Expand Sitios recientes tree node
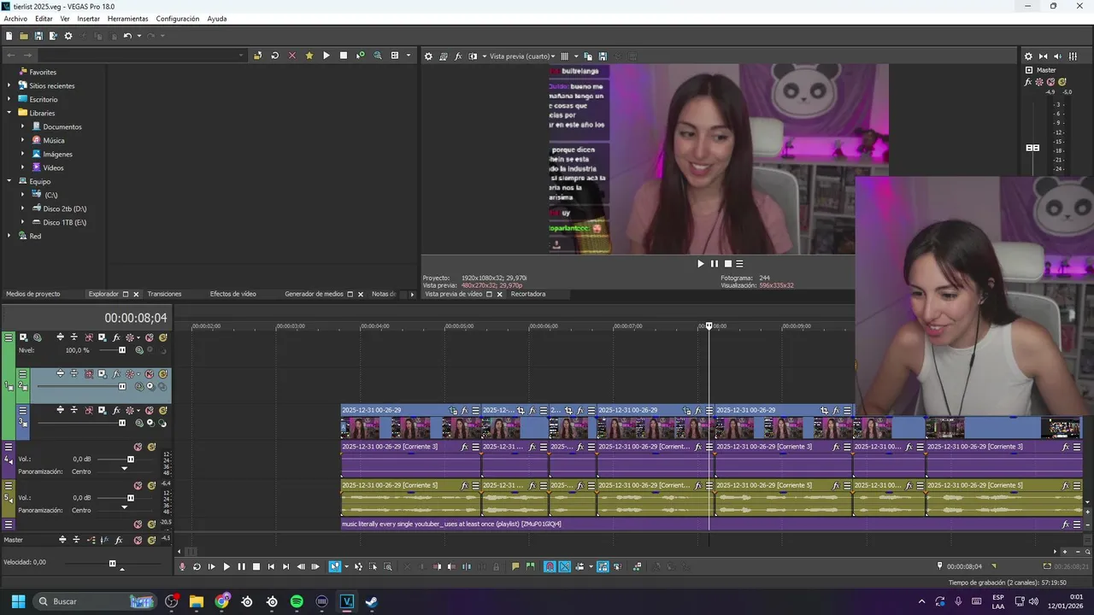The image size is (1094, 615). point(9,85)
